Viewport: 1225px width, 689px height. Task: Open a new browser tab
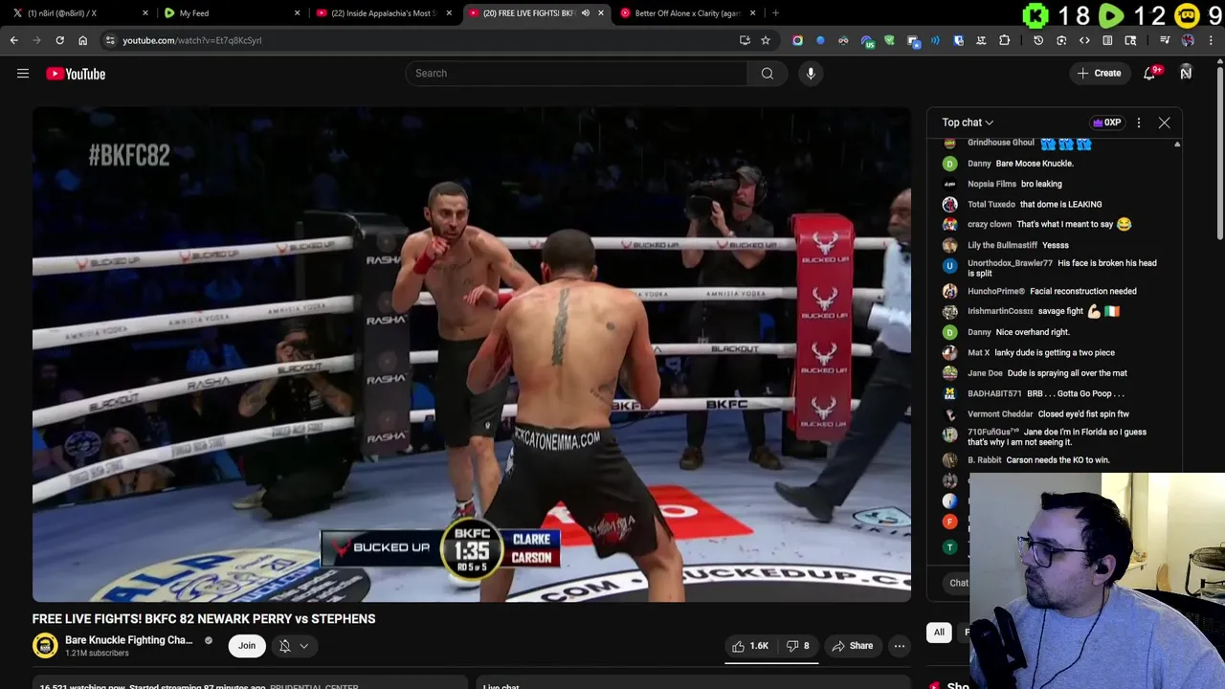coord(775,13)
